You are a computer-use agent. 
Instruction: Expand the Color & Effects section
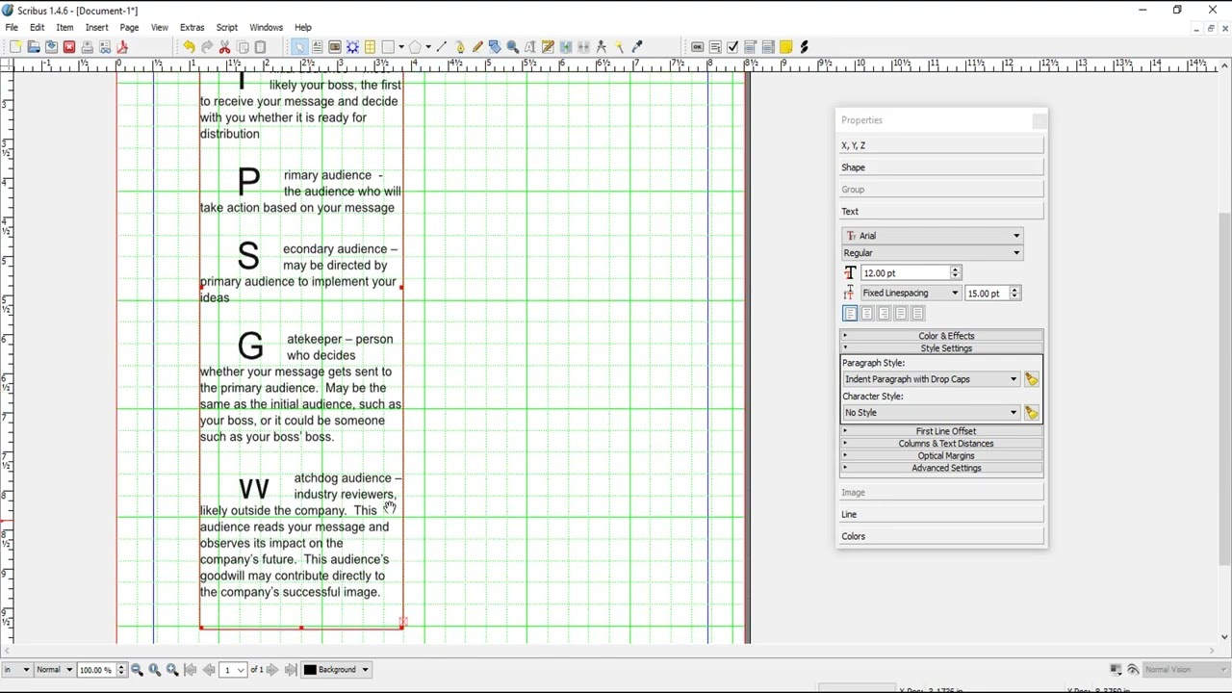click(941, 336)
